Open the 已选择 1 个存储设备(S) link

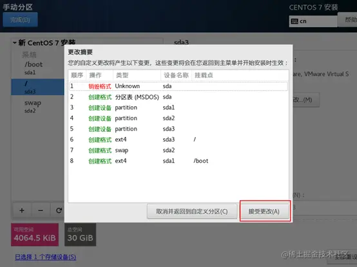click(x=46, y=257)
